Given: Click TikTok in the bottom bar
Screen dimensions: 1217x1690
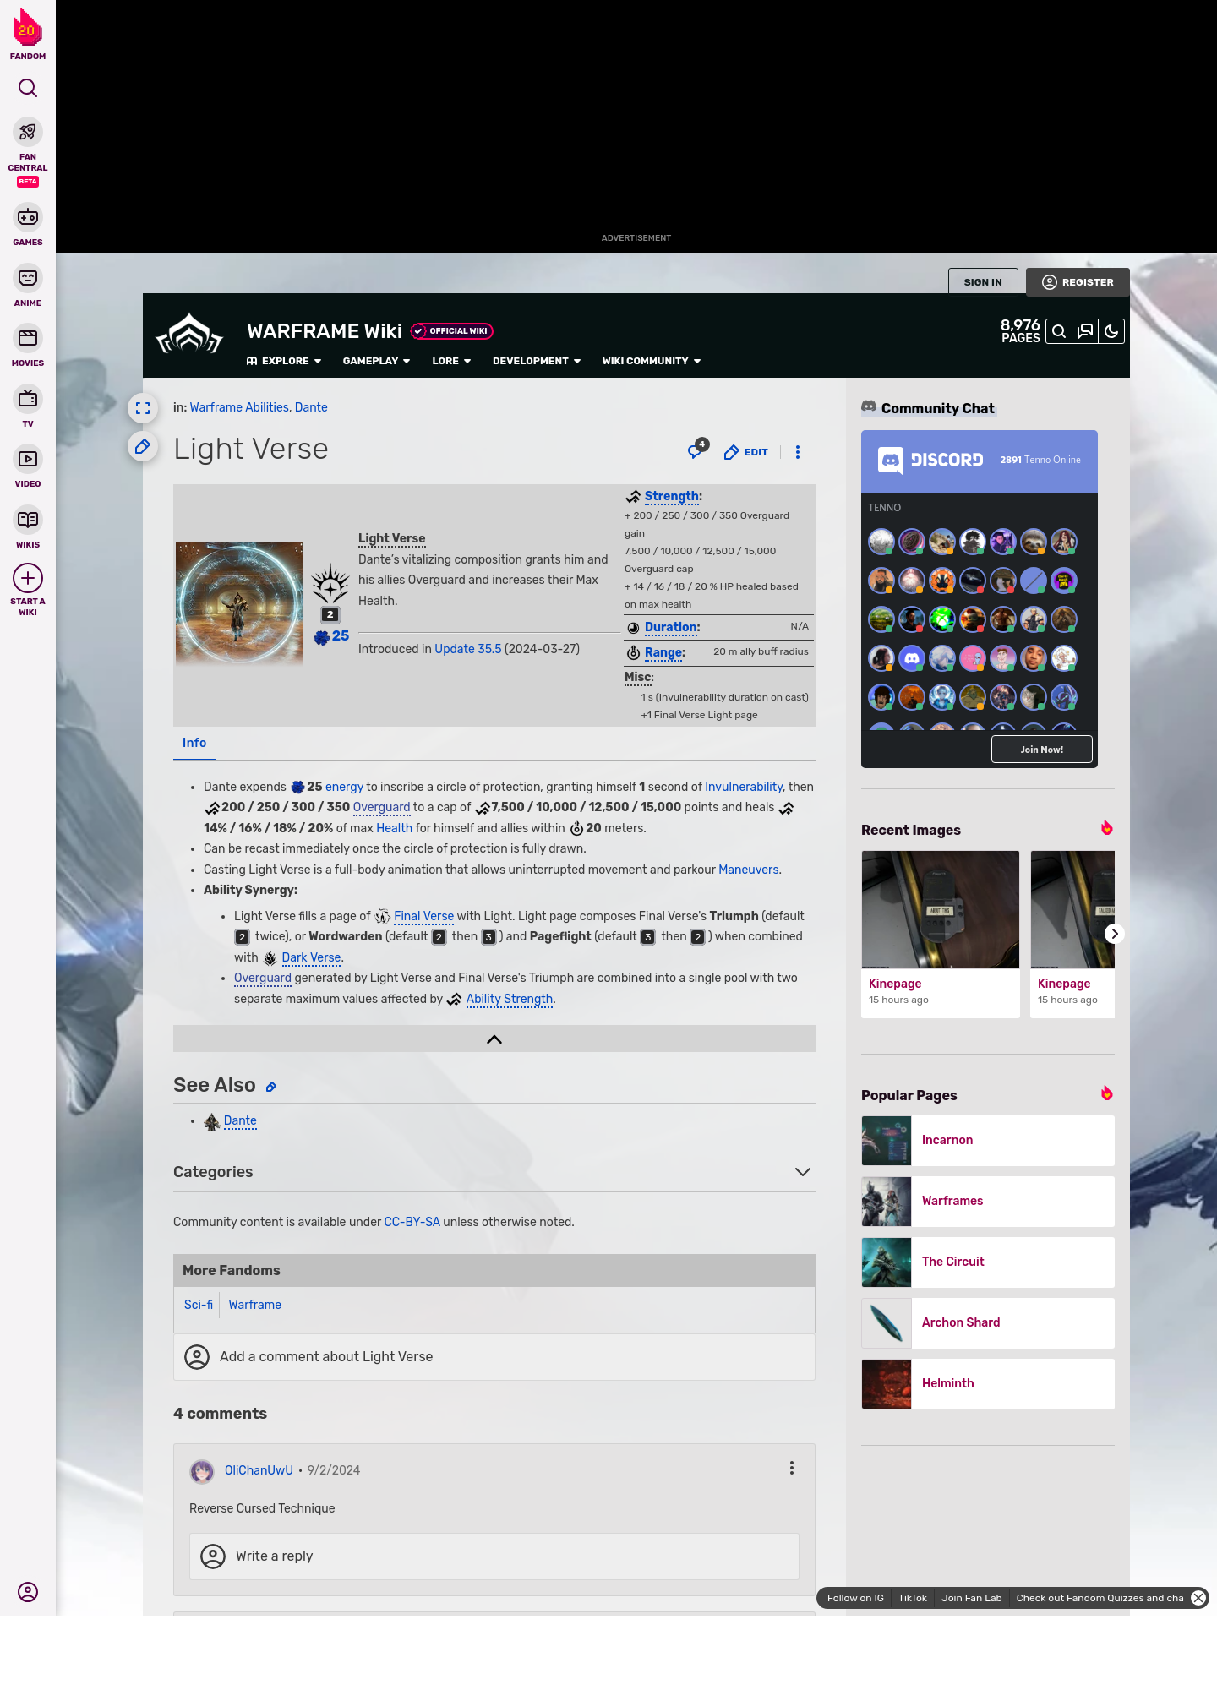Looking at the screenshot, I should coord(913,1598).
